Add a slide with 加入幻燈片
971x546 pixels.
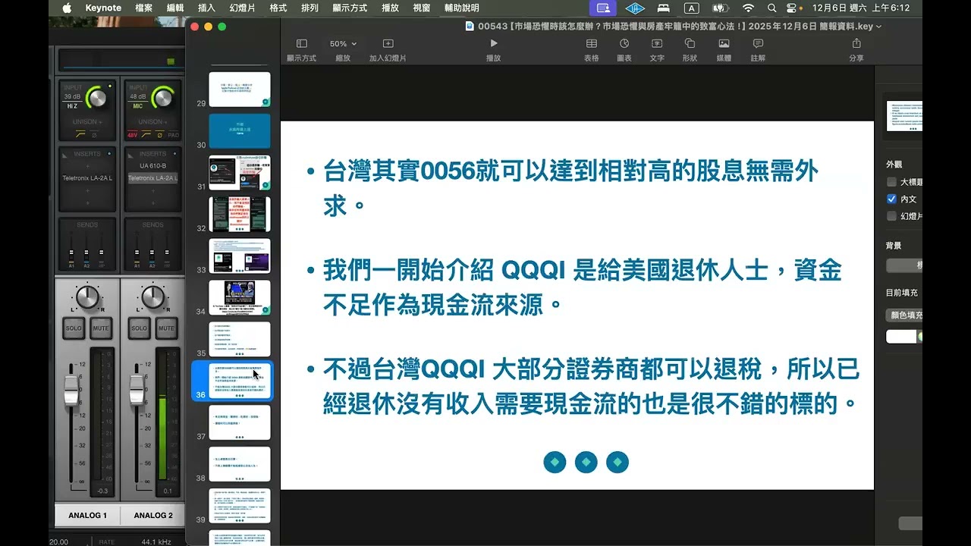click(388, 44)
